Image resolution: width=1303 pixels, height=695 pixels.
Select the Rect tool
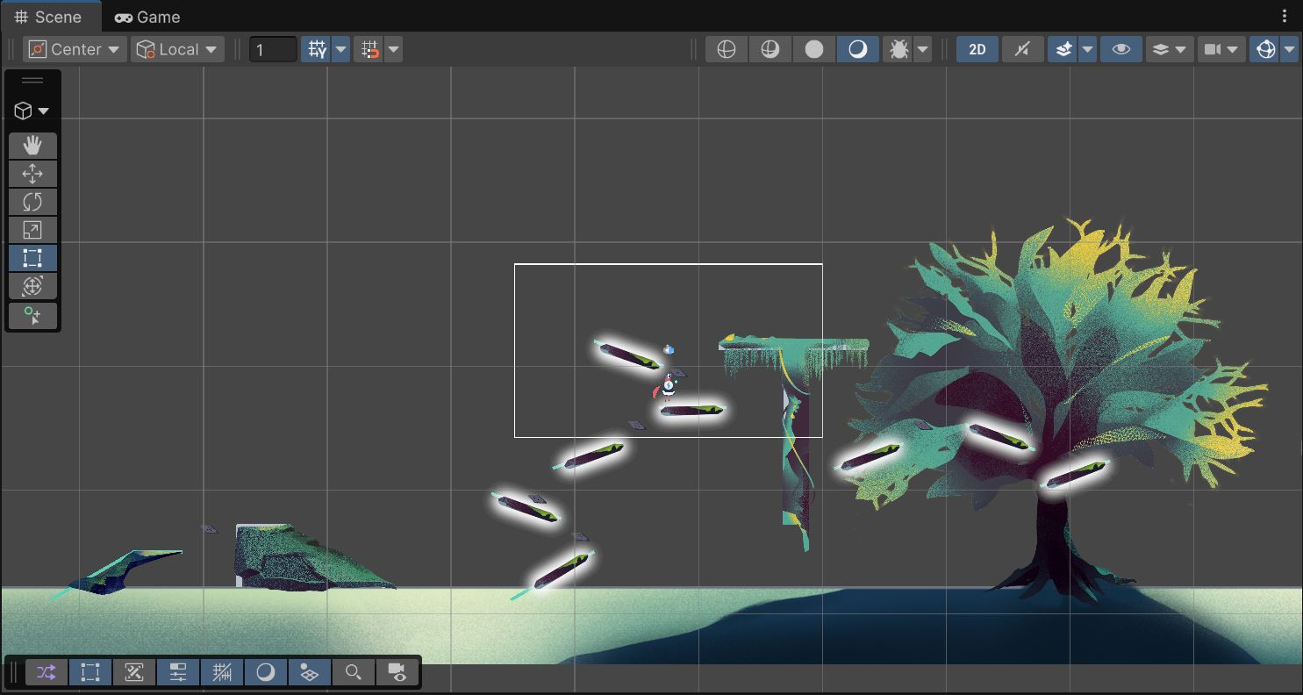coord(32,258)
